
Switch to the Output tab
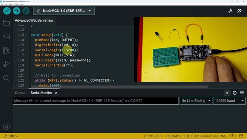coord(20,93)
